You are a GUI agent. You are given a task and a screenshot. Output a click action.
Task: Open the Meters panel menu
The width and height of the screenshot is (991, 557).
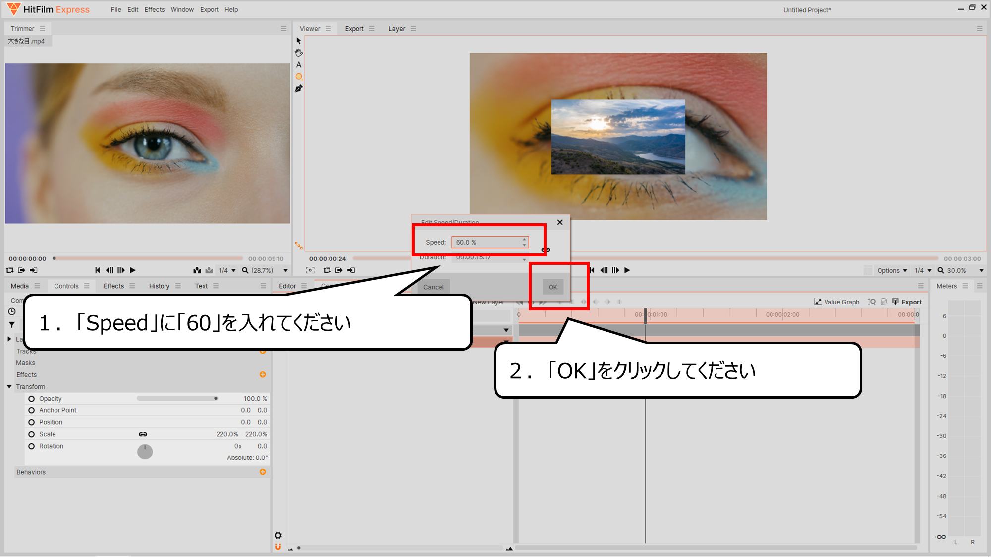[x=965, y=286]
